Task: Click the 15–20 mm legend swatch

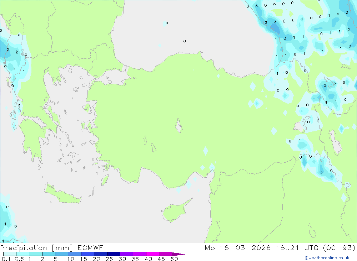Action: (87, 254)
